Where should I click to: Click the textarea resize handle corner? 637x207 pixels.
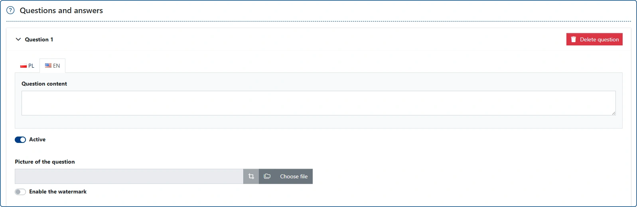(x=613, y=113)
